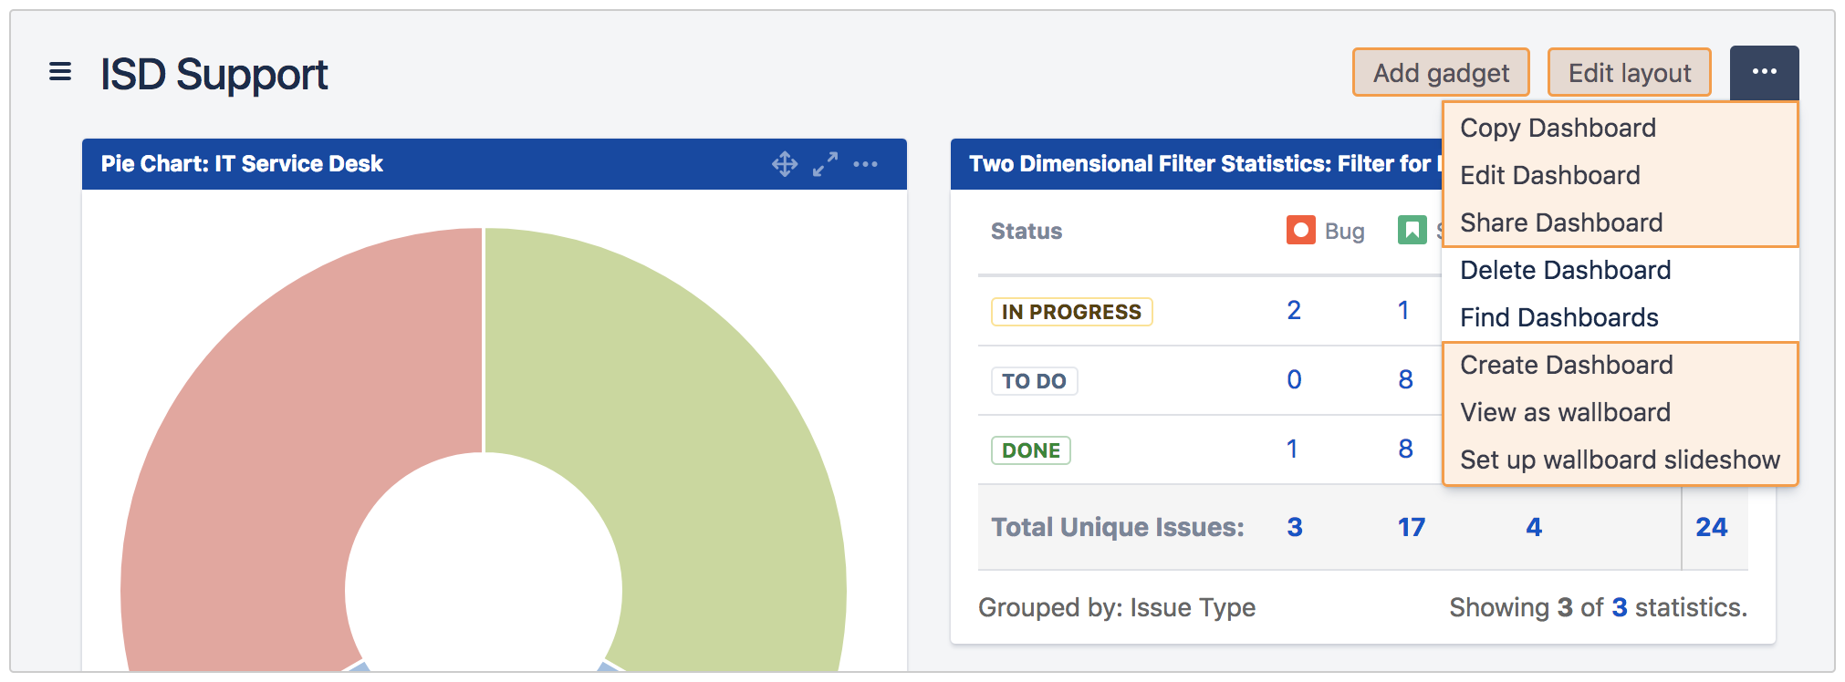Click the Edit layout button
Screen dimensions: 1845x682
tap(1629, 73)
